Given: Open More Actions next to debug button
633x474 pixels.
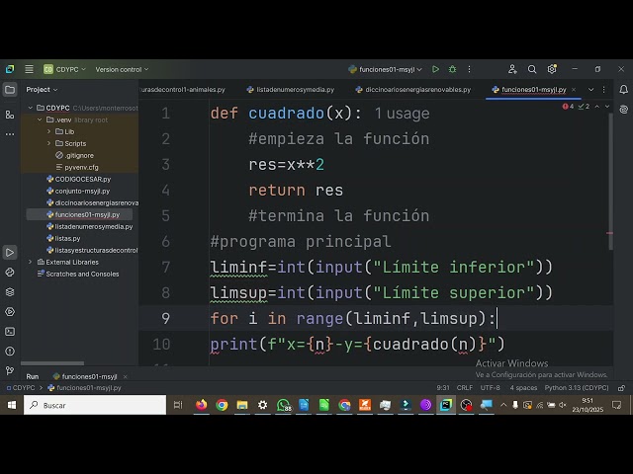Looking at the screenshot, I should 469,69.
